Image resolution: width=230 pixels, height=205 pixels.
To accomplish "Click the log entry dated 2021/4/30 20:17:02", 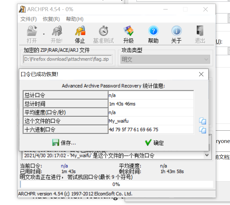I will pyautogui.click(x=89, y=156).
